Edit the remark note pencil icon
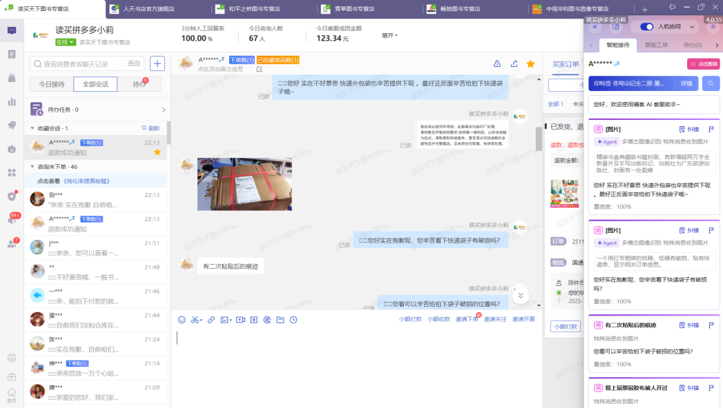Viewport: 723px width, 408px height. click(x=260, y=69)
